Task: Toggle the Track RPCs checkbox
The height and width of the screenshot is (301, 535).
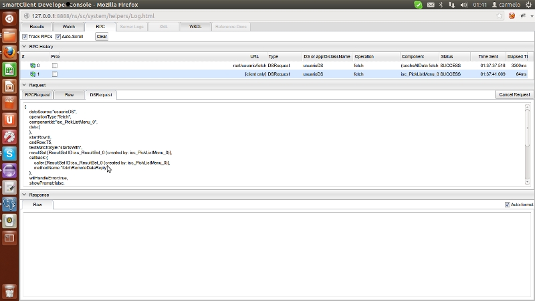Action: [25, 37]
